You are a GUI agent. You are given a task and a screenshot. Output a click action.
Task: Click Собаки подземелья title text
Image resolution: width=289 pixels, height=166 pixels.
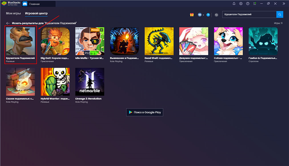point(228,58)
